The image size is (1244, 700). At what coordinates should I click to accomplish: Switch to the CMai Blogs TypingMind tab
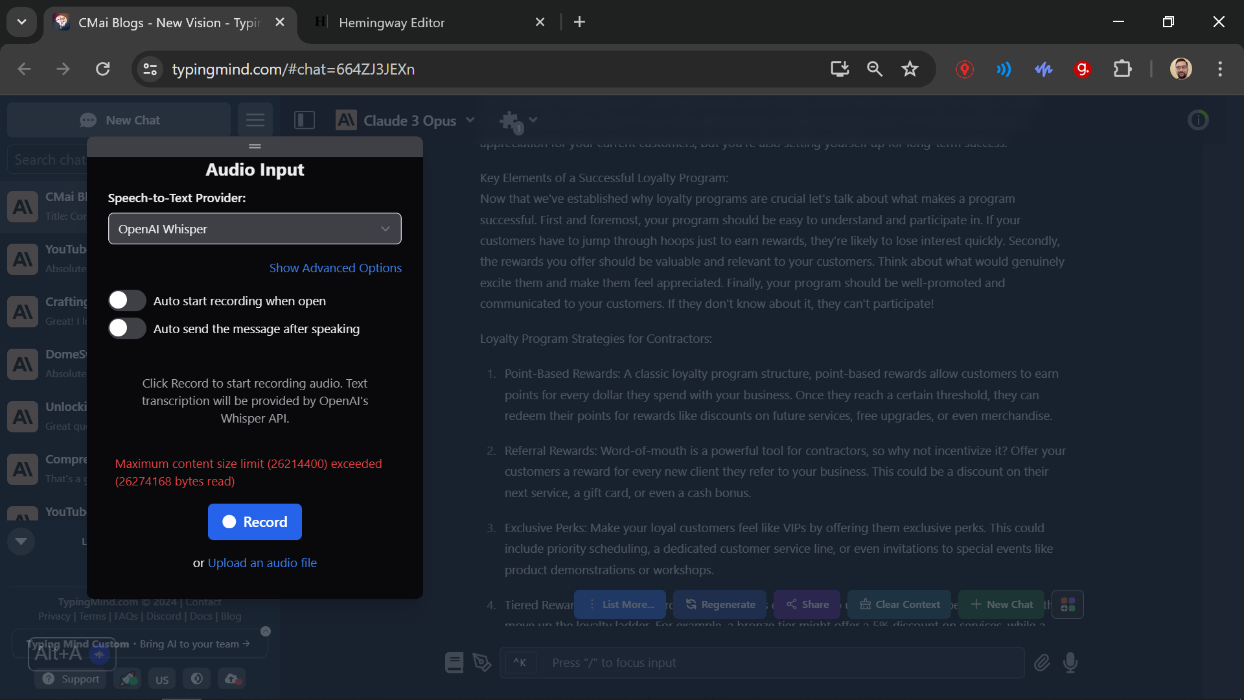click(x=170, y=23)
